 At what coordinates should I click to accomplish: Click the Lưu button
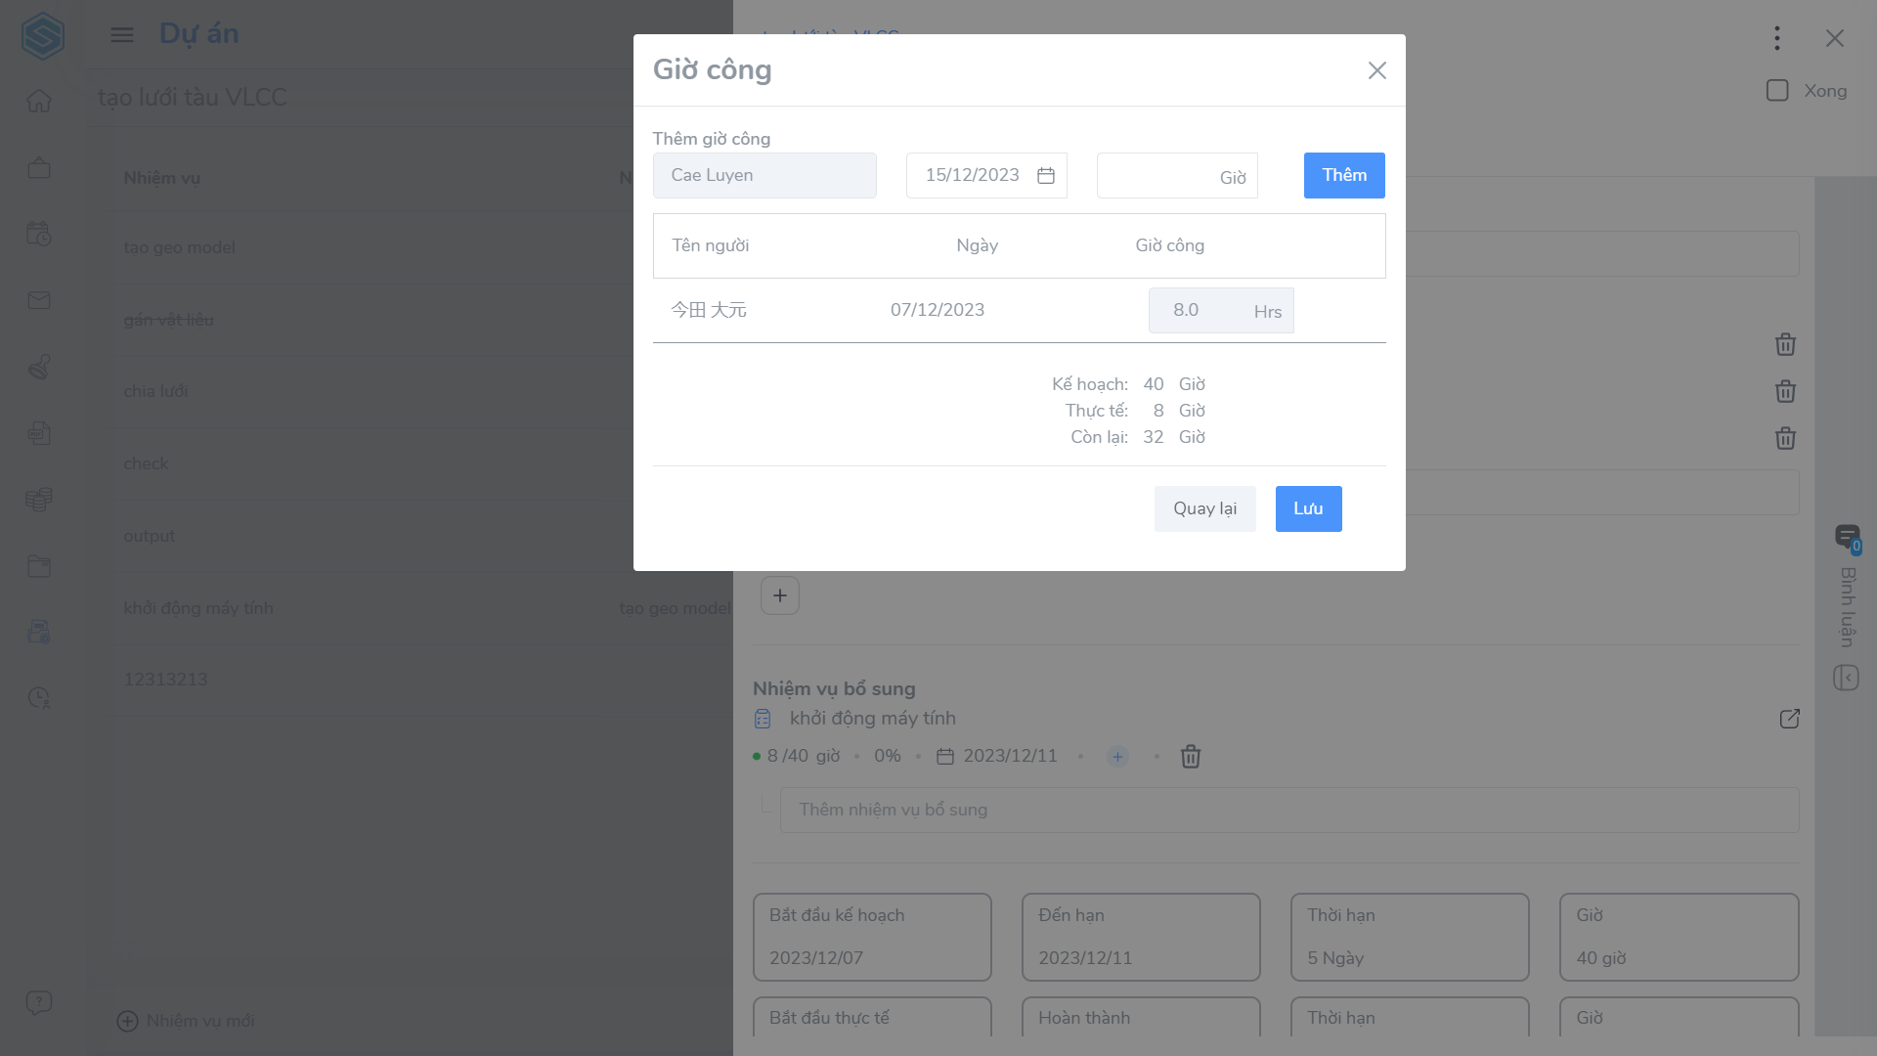[x=1308, y=508]
